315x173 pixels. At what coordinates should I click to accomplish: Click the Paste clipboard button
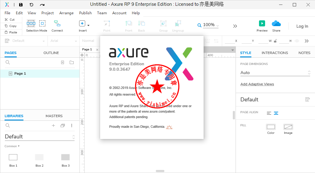(x=11, y=32)
